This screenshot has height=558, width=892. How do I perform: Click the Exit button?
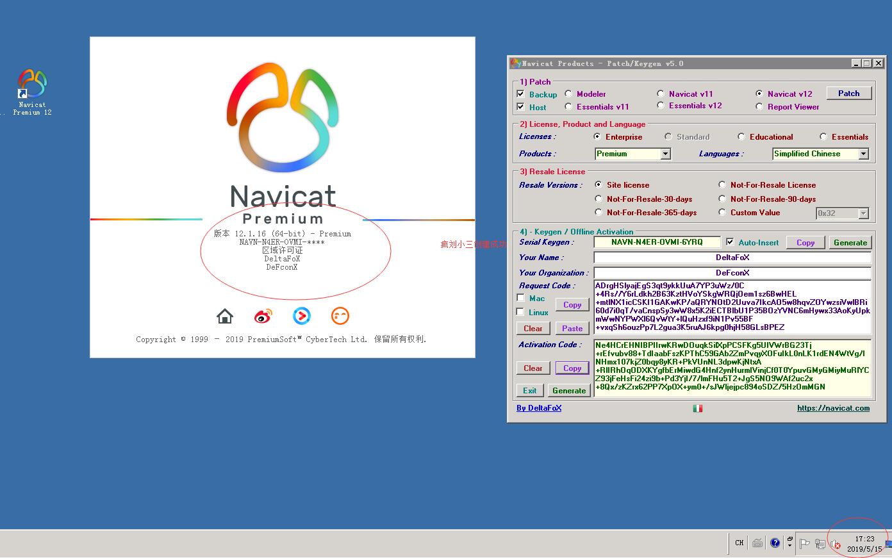tap(530, 391)
